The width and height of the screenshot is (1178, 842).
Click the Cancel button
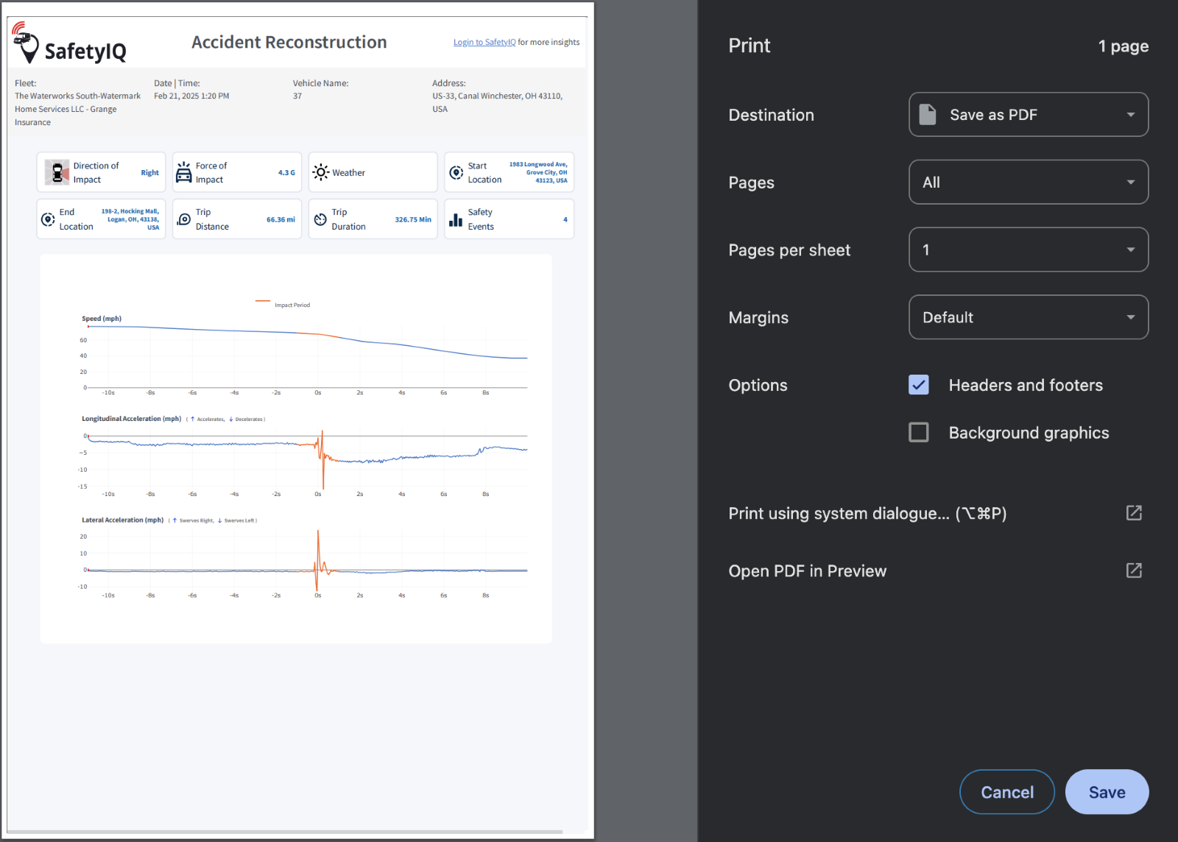1007,792
